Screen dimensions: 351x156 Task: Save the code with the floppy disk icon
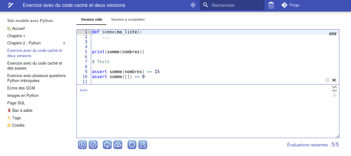[x=143, y=145]
